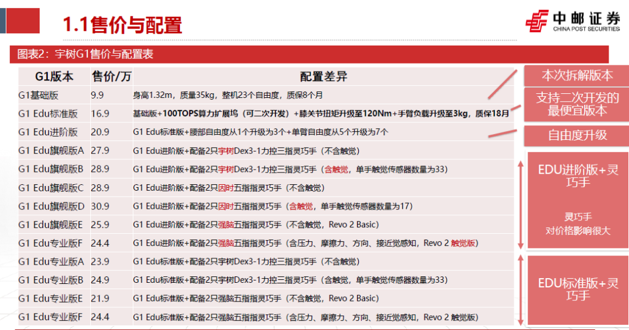Select the description in the 旗舰版A row
This screenshot has height=330, width=629.
246,151
